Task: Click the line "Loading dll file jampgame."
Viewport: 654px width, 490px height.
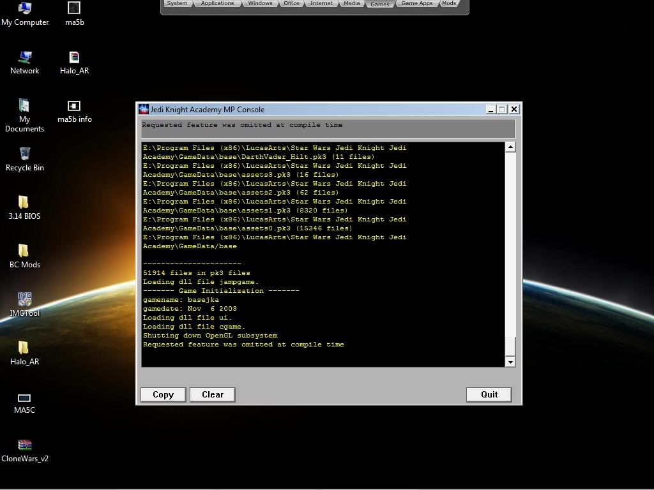Action: [201, 282]
